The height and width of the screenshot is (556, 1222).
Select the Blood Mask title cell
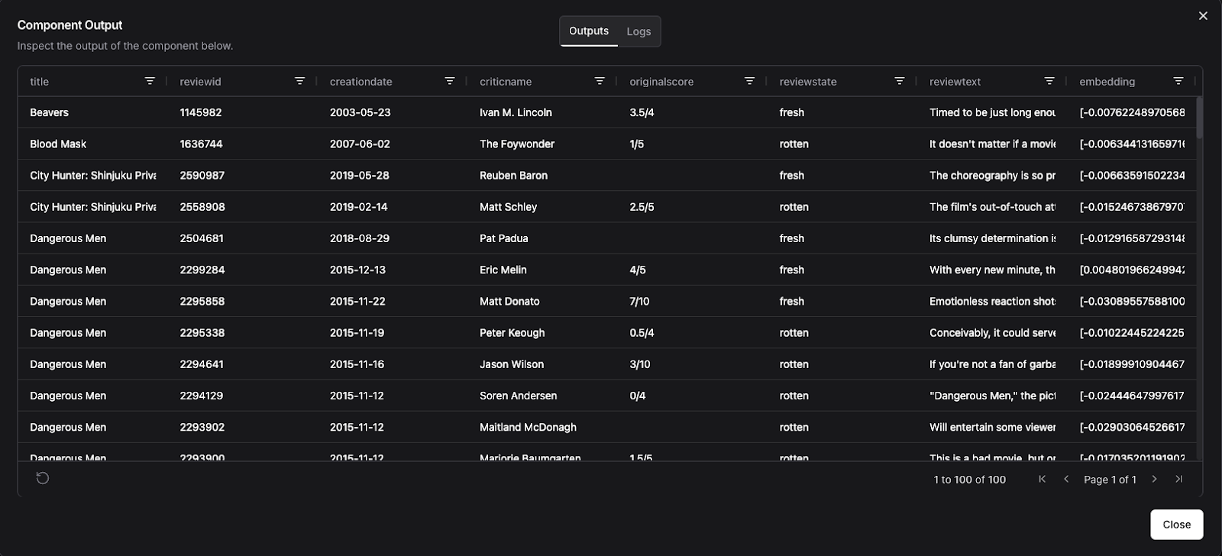coord(58,144)
